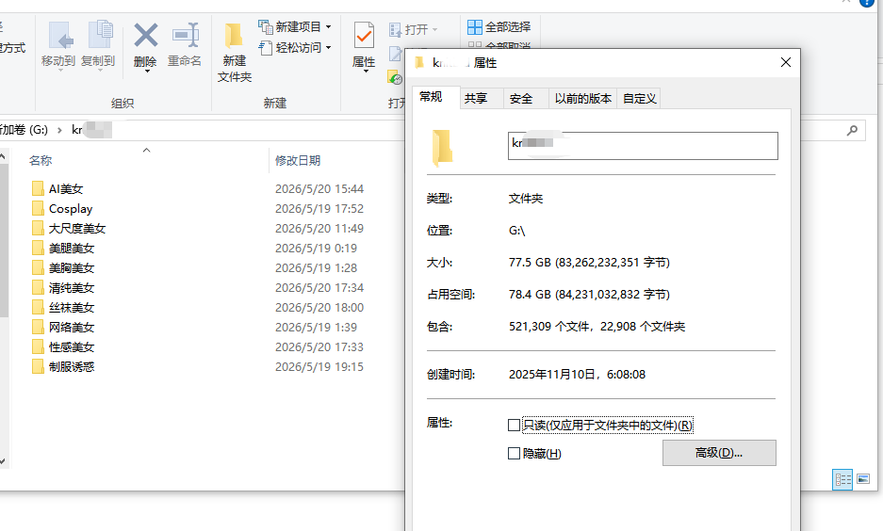Click the breadcrumb chevron after 新加卷 (G:)

point(59,131)
